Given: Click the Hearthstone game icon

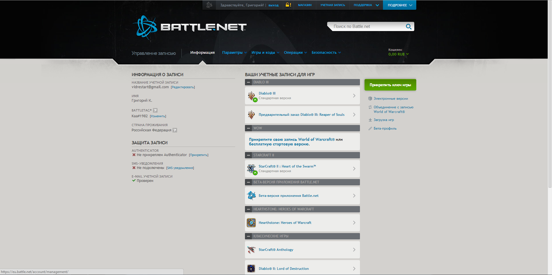Looking at the screenshot, I should tap(251, 223).
